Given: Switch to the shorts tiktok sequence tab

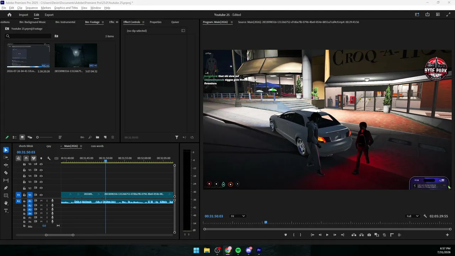Looking at the screenshot, I should pos(26,146).
